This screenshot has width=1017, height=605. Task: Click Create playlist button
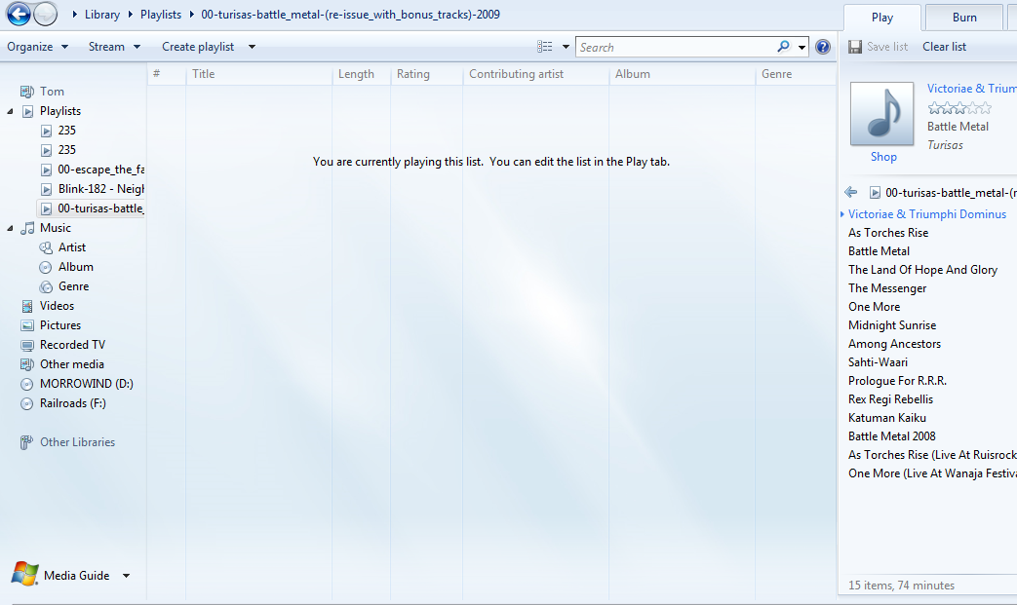198,47
